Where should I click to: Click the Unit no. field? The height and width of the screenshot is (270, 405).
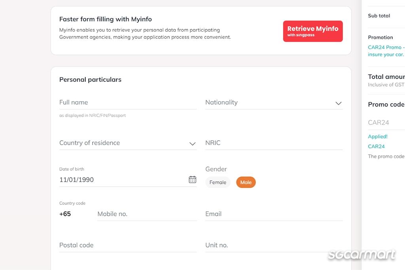pos(274,245)
